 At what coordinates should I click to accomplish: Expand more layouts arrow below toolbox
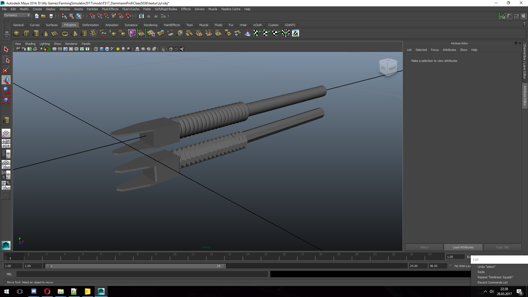pos(6,195)
